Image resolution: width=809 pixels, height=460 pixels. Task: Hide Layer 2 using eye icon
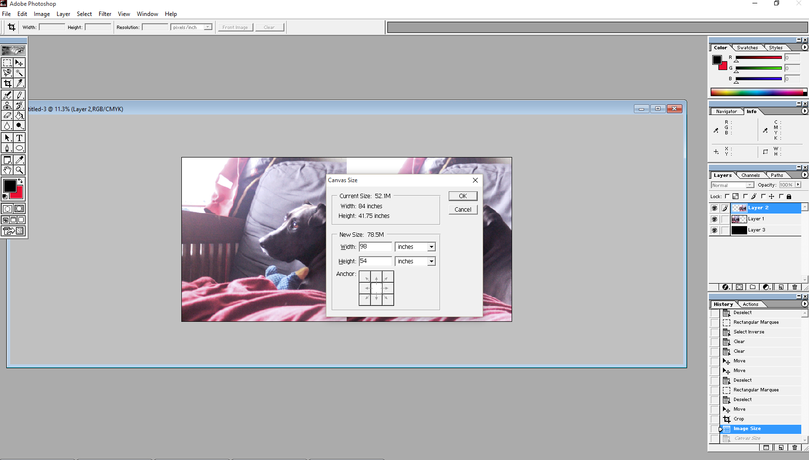(x=714, y=208)
